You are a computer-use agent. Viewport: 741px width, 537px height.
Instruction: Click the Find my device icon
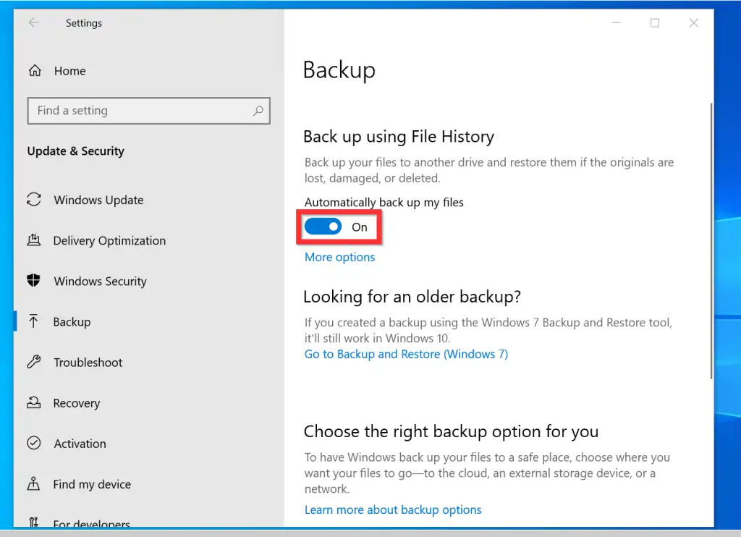[x=33, y=484]
